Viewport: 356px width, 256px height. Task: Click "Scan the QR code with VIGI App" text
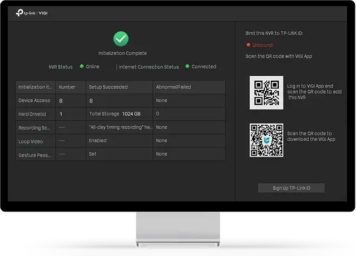tap(279, 56)
